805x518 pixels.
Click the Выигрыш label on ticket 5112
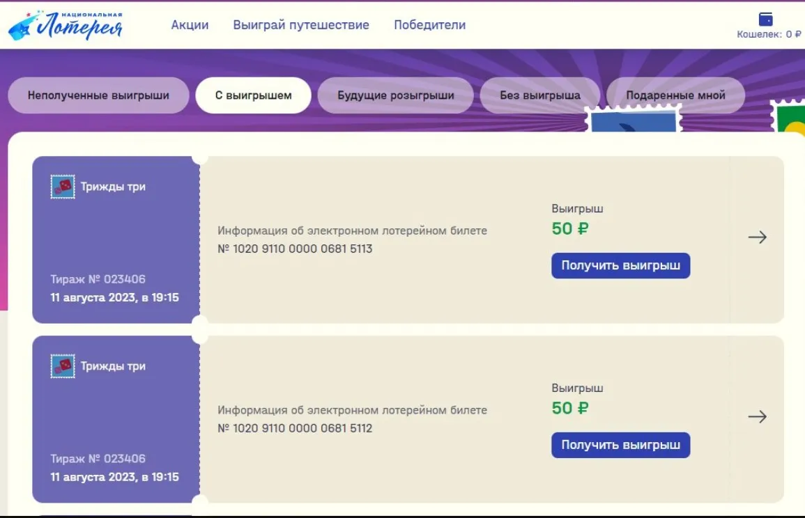coord(577,388)
